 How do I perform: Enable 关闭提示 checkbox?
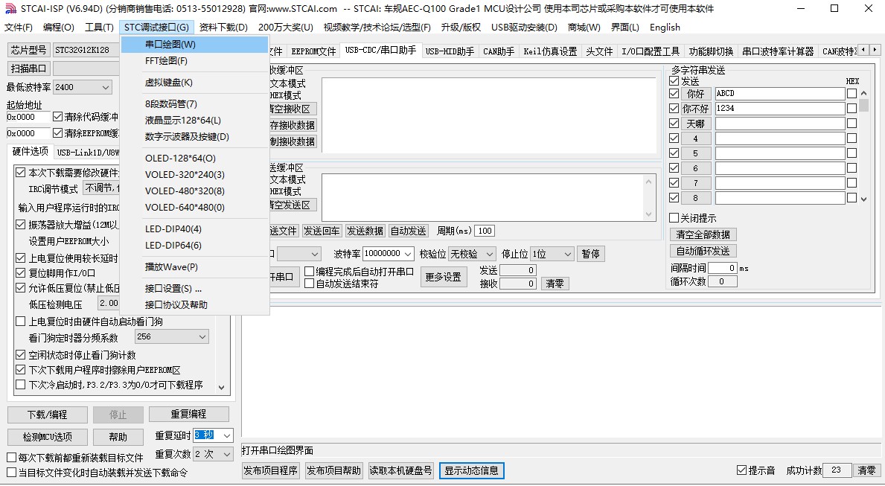(674, 218)
